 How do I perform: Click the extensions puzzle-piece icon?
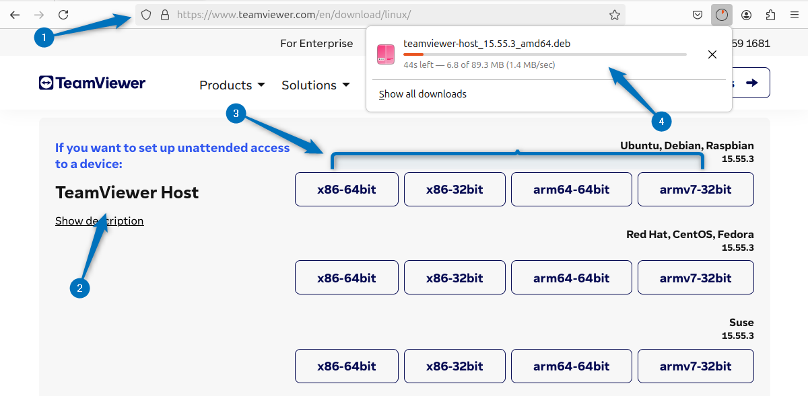point(770,14)
